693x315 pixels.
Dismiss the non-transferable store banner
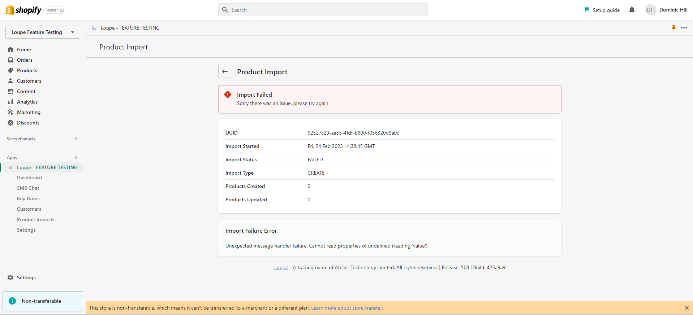[686, 308]
